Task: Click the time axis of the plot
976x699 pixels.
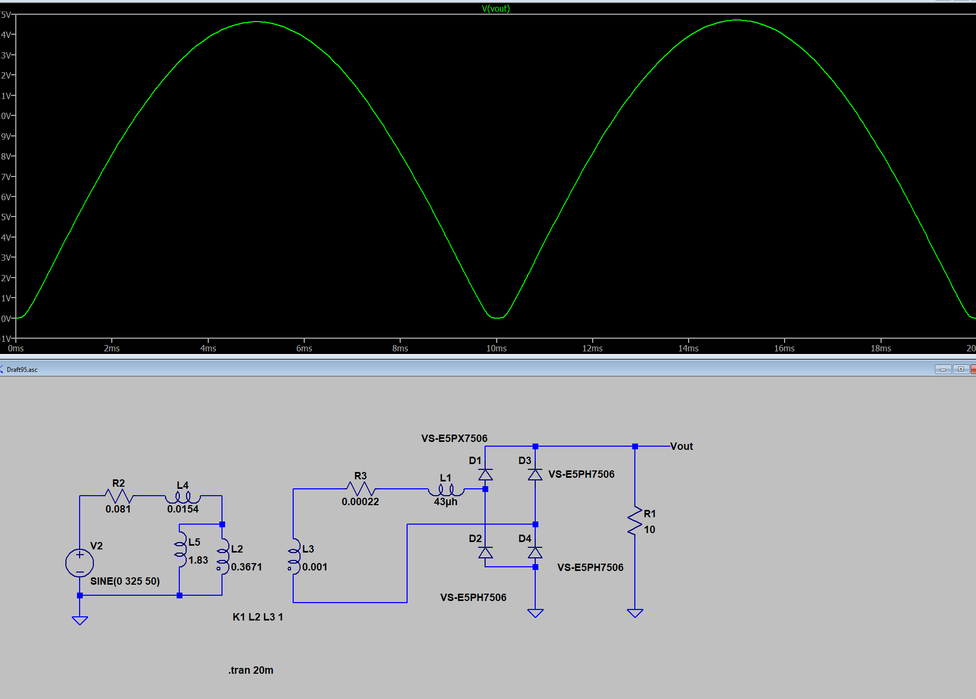Action: coord(475,348)
